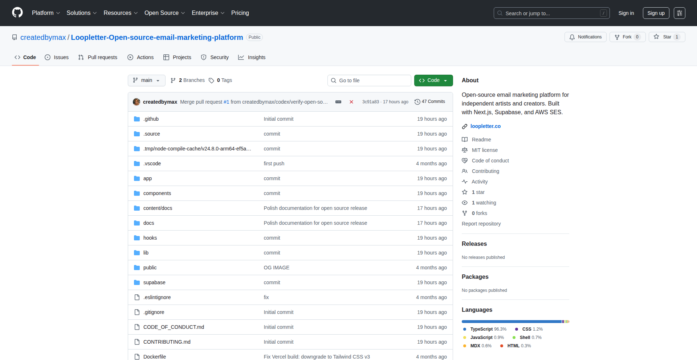Click the supabase folder icon
The image size is (697, 360).
pos(137,282)
